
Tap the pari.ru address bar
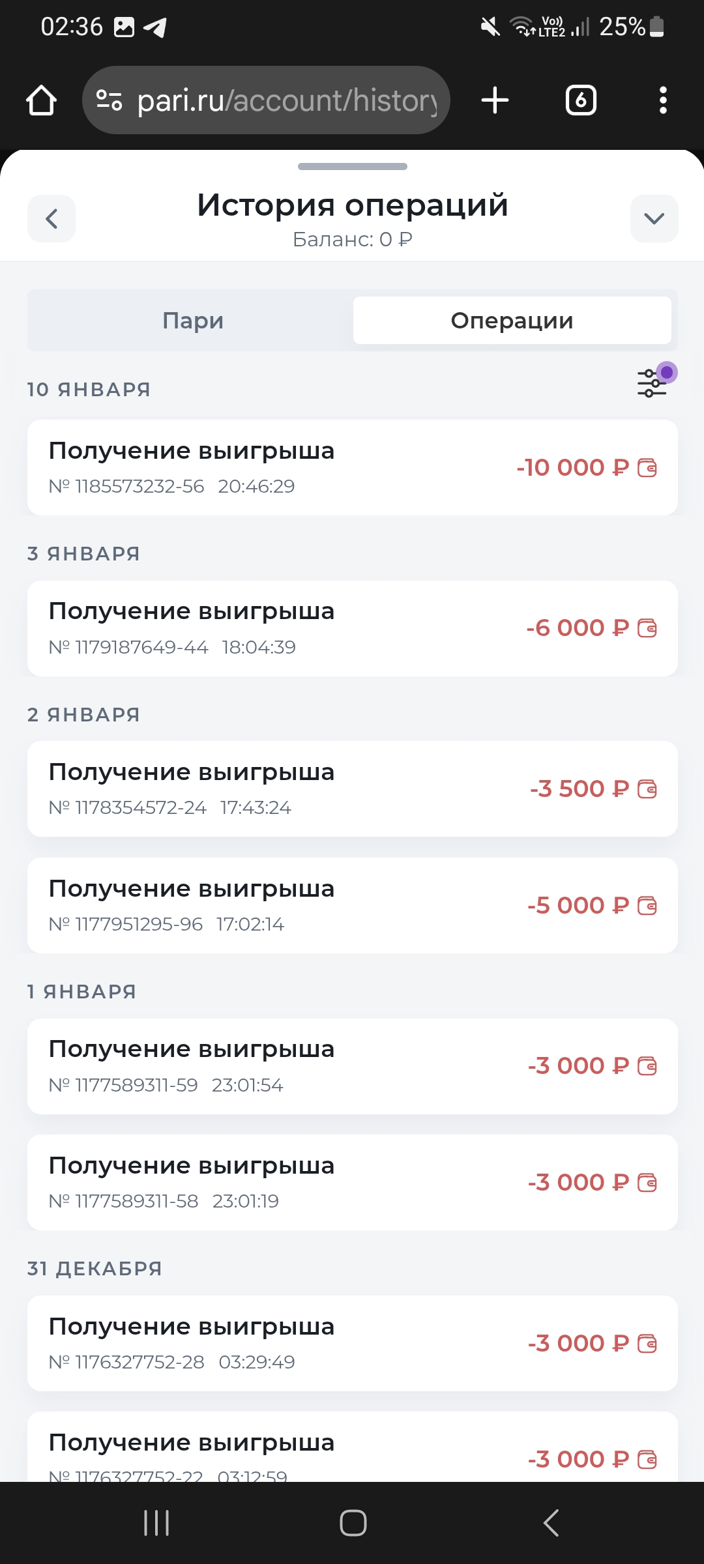(287, 100)
